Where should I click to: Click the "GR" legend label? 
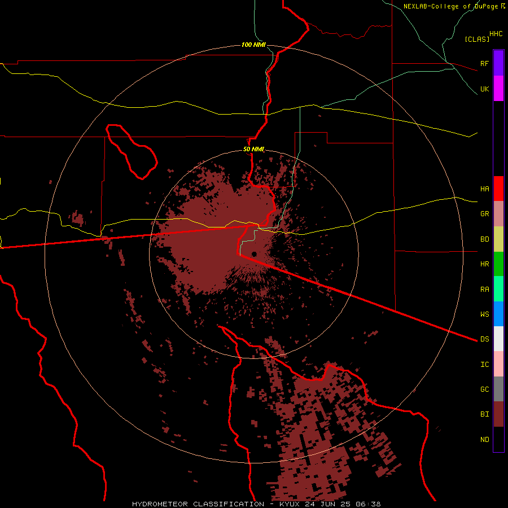tap(484, 214)
